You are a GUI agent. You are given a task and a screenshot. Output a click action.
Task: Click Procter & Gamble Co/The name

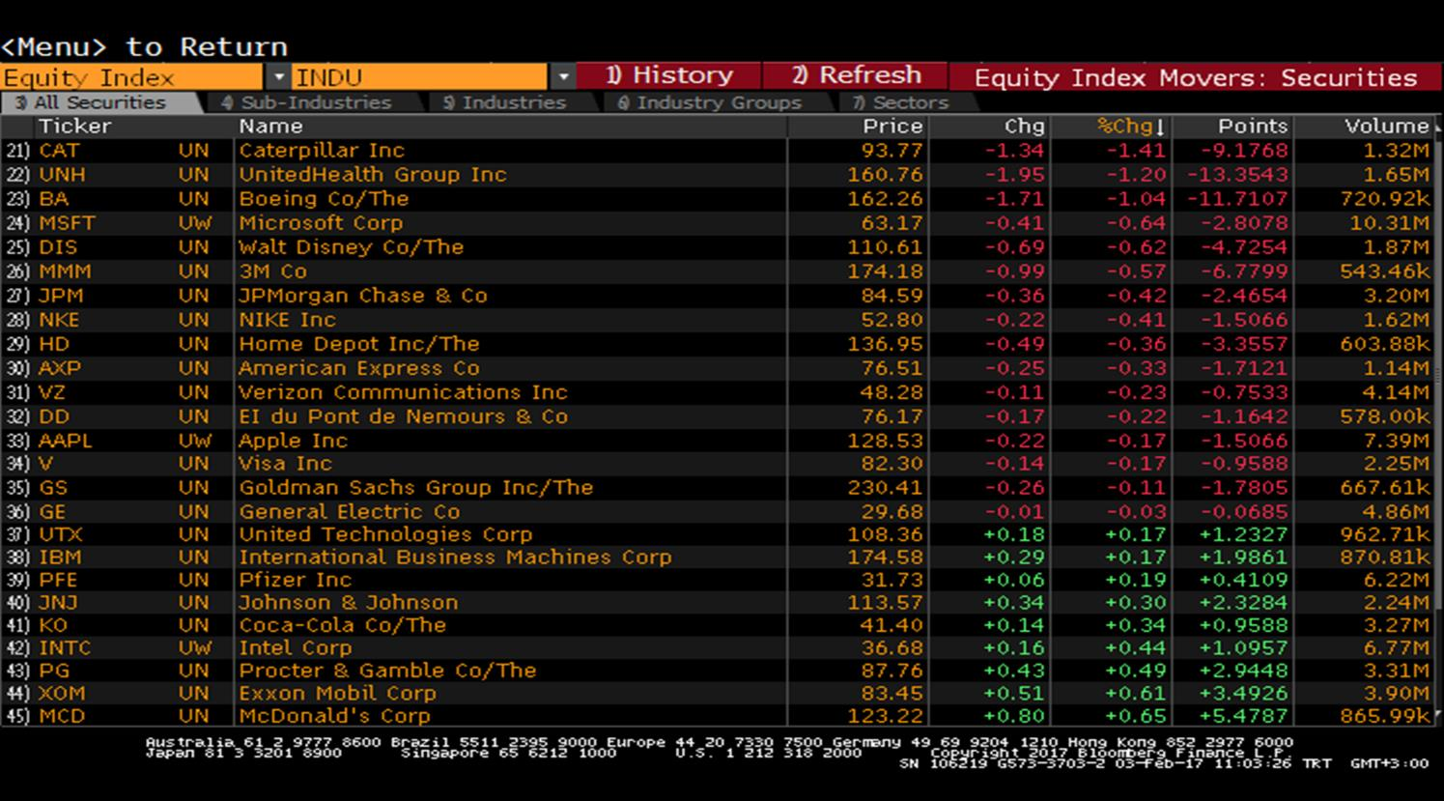coord(387,671)
